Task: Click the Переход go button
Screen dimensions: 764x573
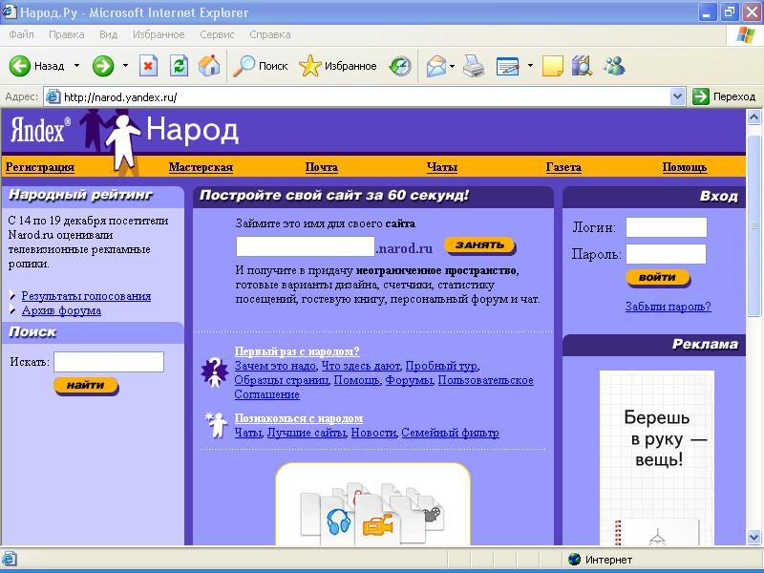Action: 724,96
